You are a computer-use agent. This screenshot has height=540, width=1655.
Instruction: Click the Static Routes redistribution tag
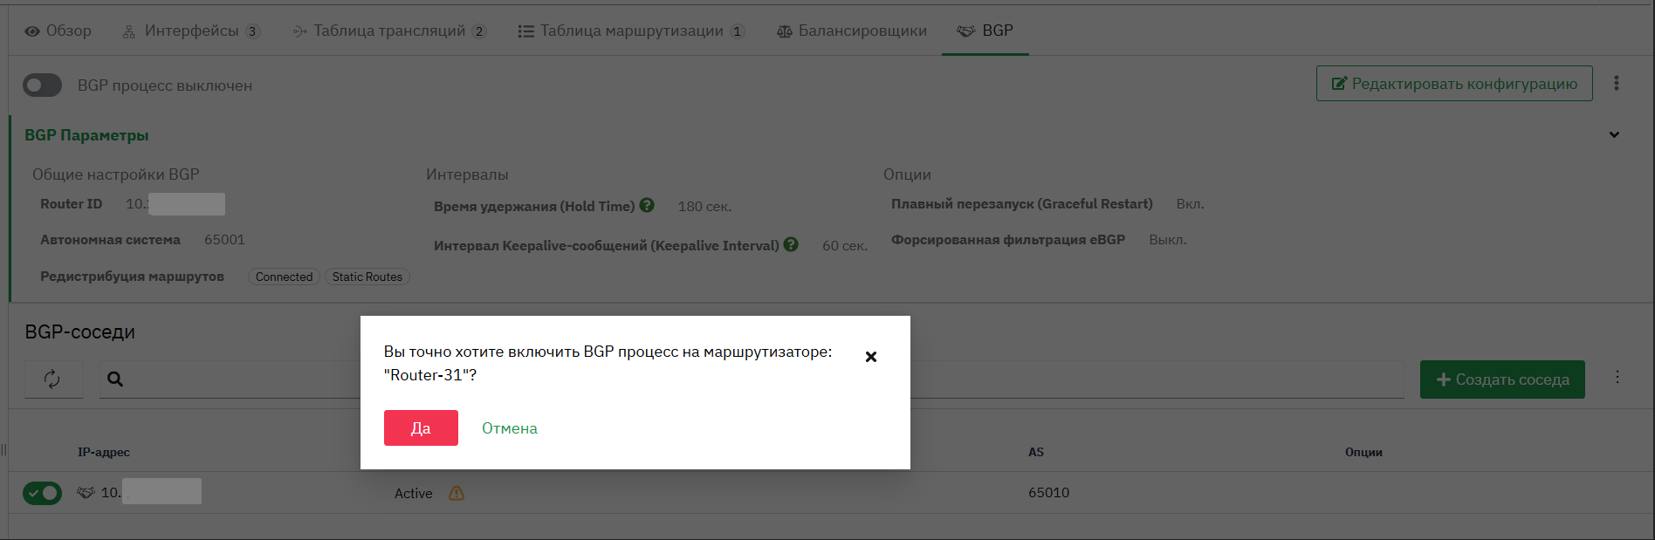tap(367, 277)
